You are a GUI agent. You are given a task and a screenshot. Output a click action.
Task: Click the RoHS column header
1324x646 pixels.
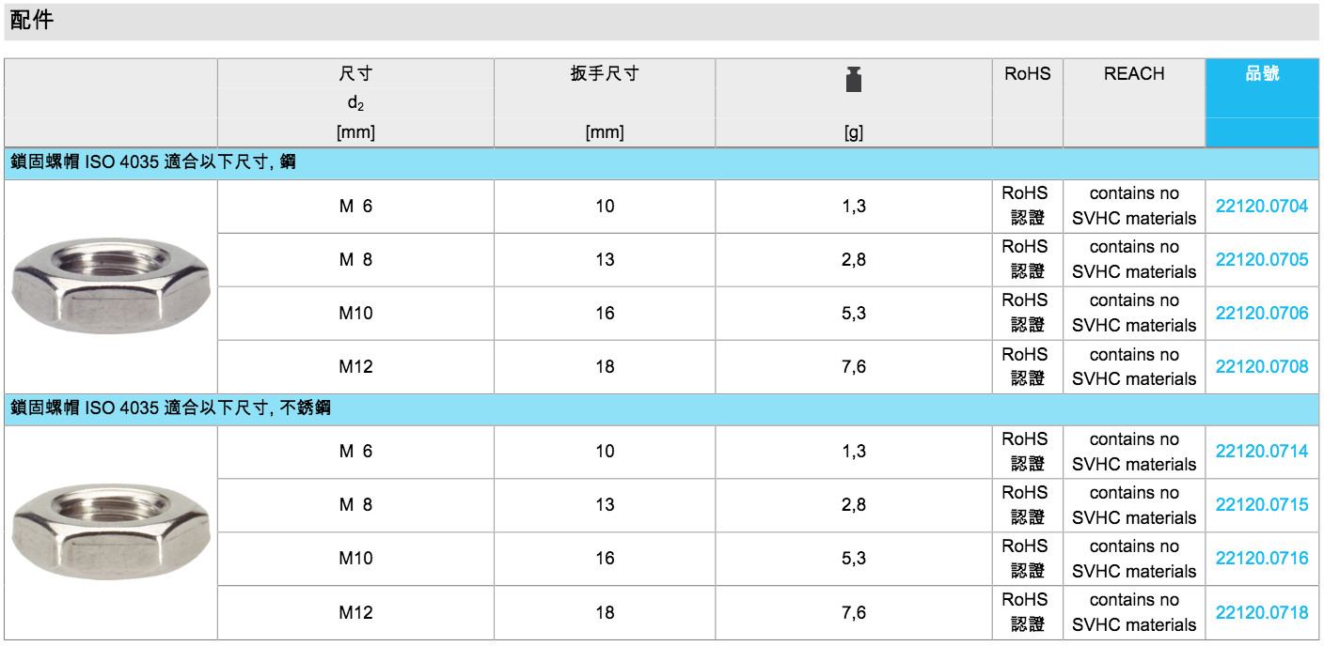tap(1027, 74)
